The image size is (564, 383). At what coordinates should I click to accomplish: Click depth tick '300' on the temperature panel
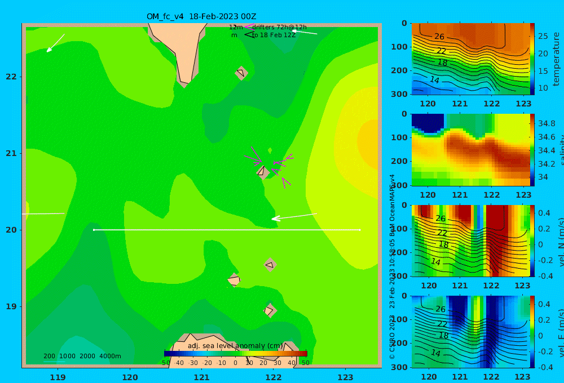399,94
